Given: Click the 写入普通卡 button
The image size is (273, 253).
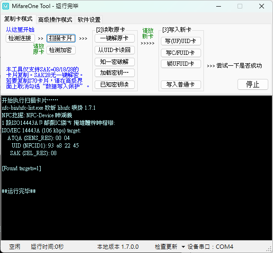Looking at the screenshot, I should coord(181,85).
